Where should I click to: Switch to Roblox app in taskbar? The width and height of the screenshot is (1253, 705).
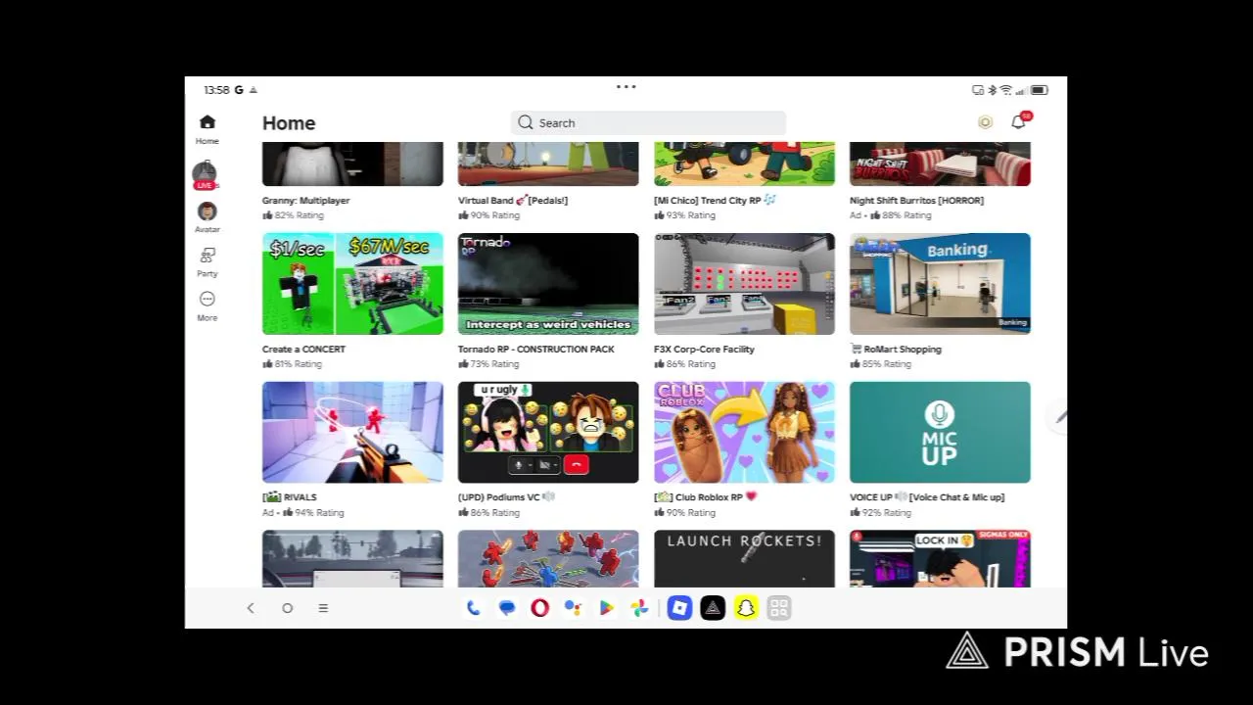679,608
